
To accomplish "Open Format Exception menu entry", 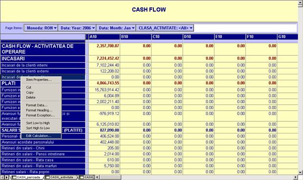I will (40, 115).
